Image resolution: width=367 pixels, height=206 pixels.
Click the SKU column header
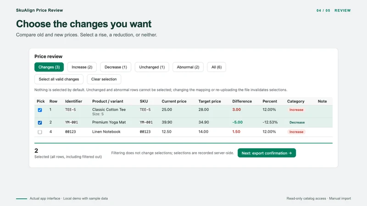(144, 101)
